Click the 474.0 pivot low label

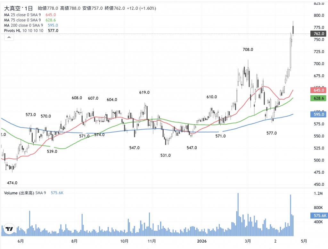(x=12, y=183)
